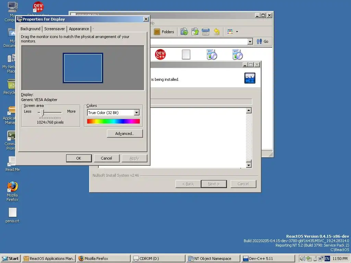Switch to the Screensaver tab

tap(55, 29)
